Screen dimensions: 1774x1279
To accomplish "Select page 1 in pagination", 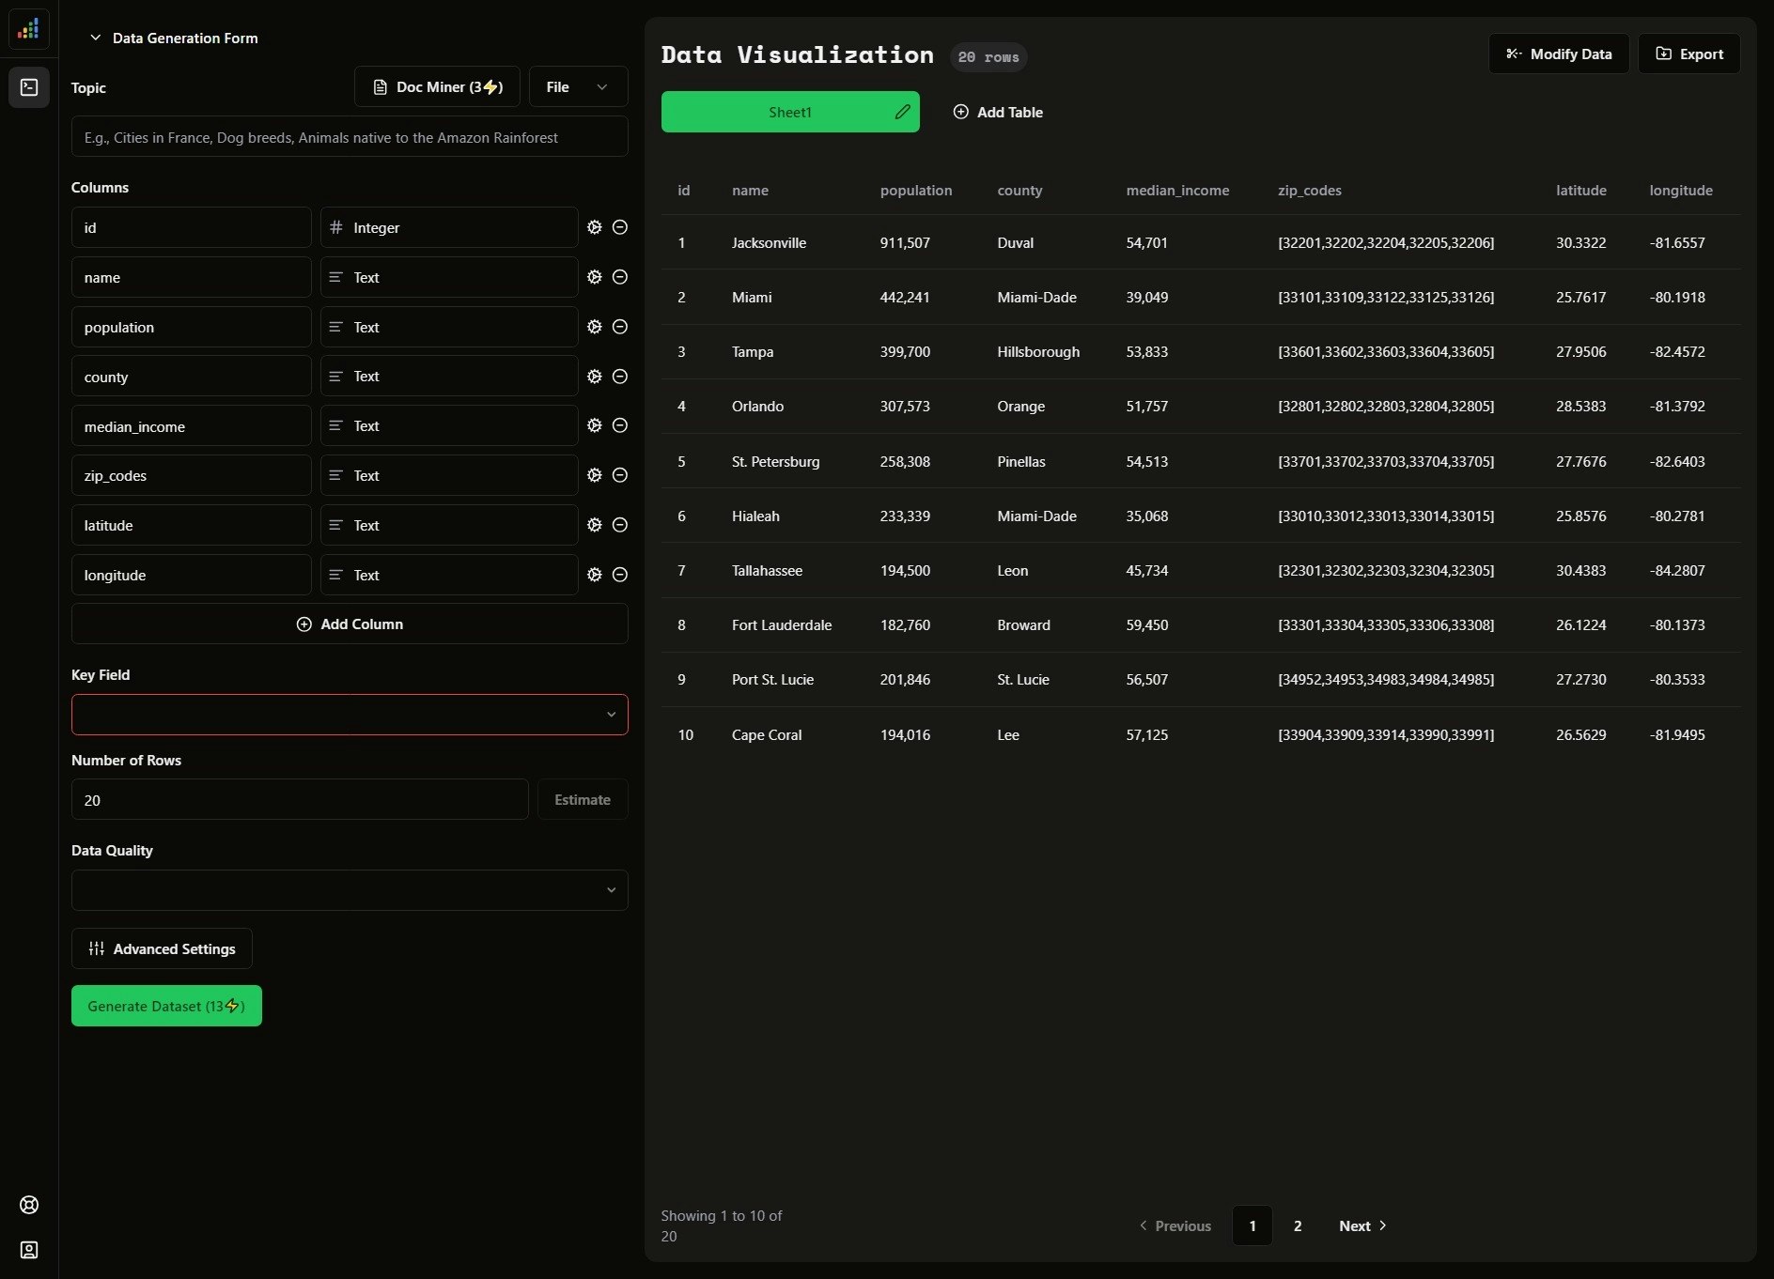I will click(1253, 1225).
